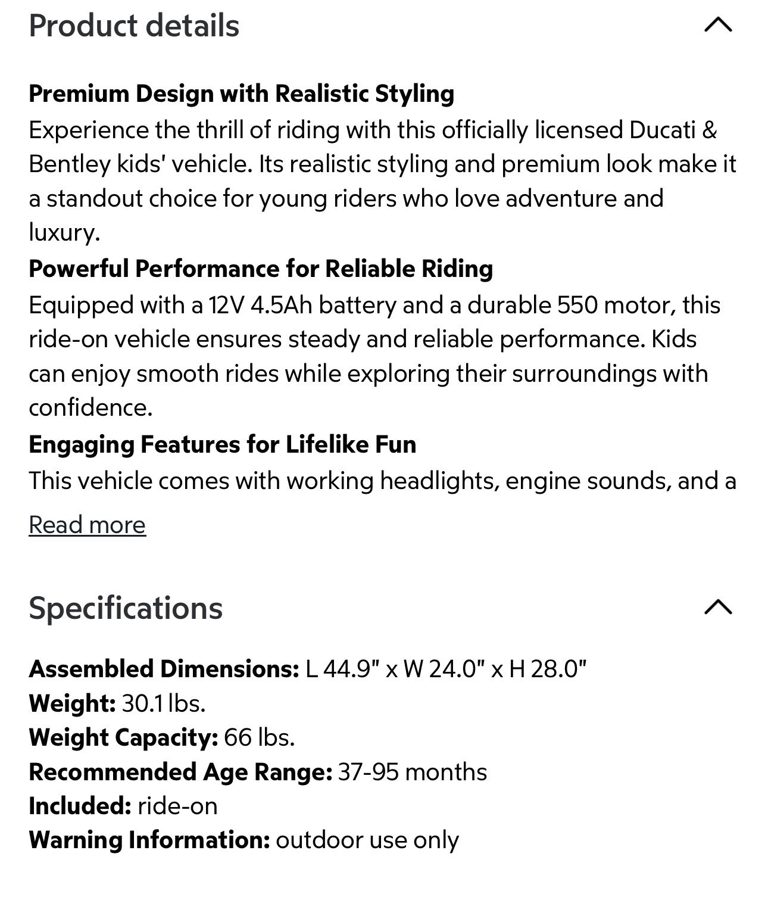Click the Assembled Dimensions label
The image size is (768, 897).
164,669
